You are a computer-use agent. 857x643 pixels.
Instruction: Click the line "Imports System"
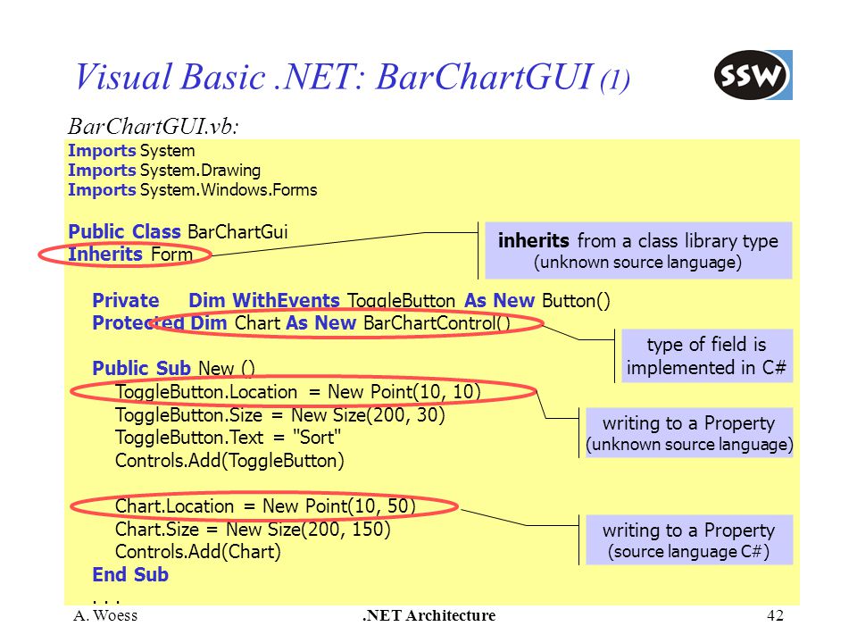(x=131, y=150)
